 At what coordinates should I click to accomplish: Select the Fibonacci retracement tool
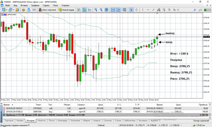[164, 10]
